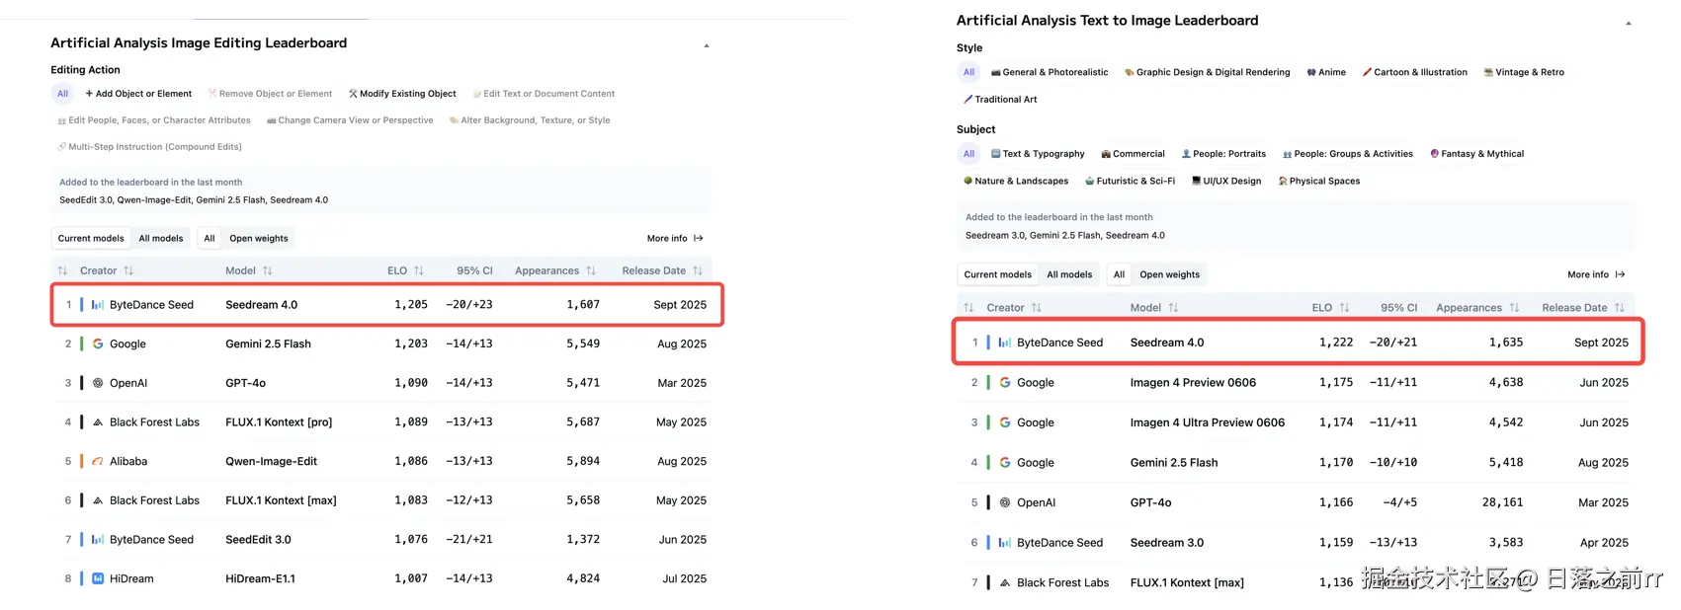Click 'Imagen 4 Ultra Preview 0606' model name
Image resolution: width=1681 pixels, height=610 pixels.
[x=1208, y=422]
